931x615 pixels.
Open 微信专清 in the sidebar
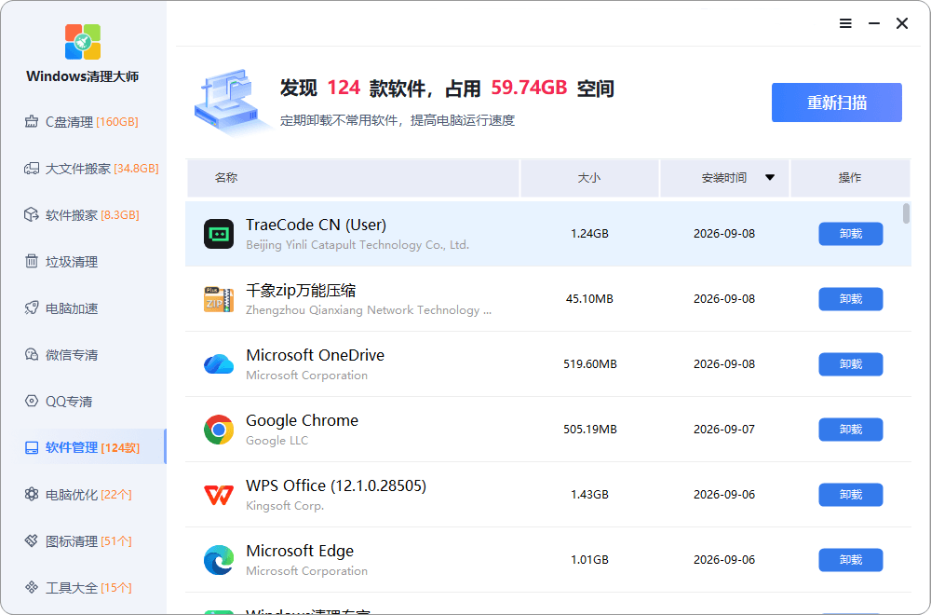tap(83, 355)
